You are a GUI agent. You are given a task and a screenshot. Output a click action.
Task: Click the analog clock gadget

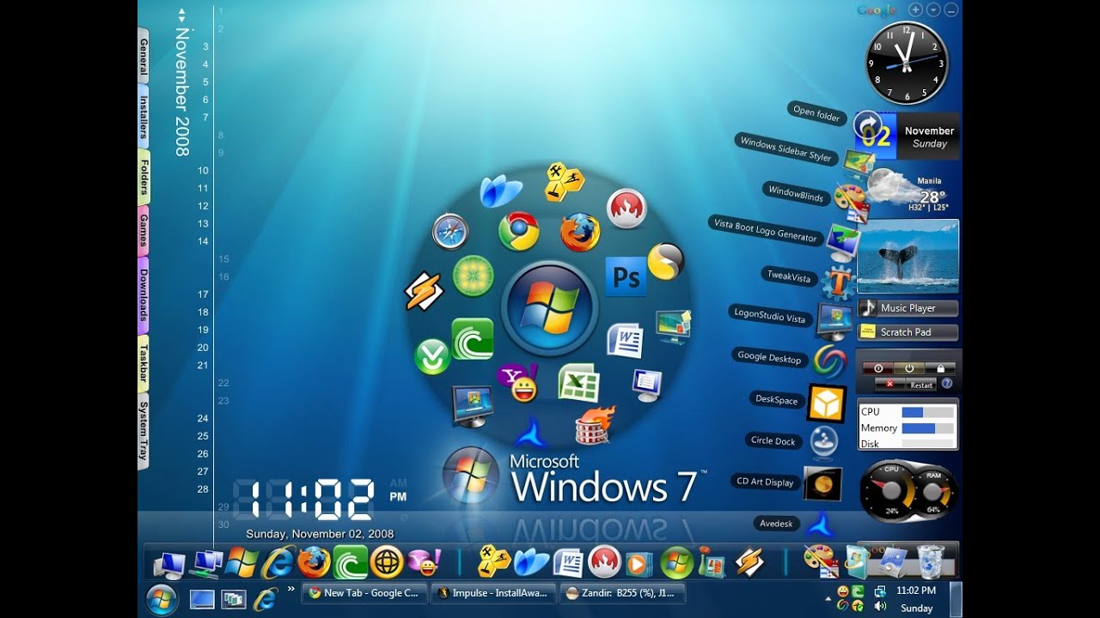(906, 64)
